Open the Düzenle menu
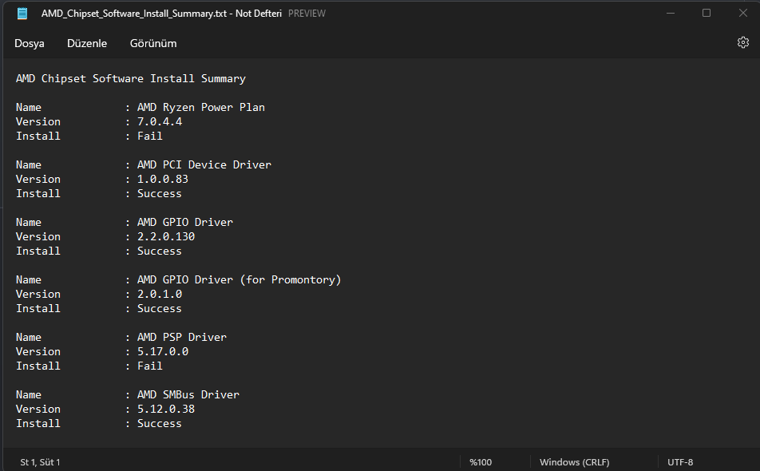This screenshot has height=471, width=760. (x=87, y=43)
